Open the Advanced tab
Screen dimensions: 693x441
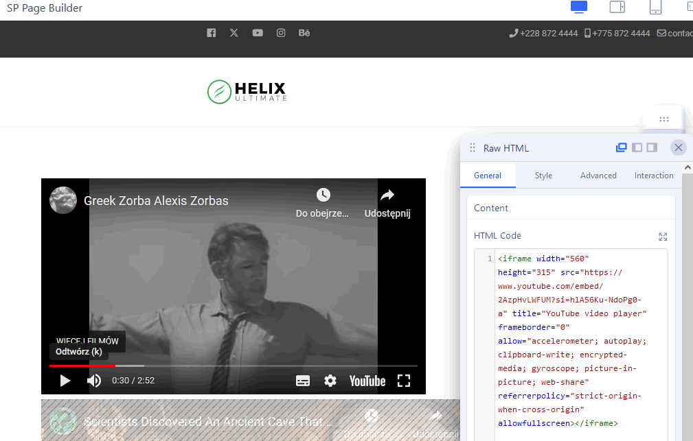598,176
